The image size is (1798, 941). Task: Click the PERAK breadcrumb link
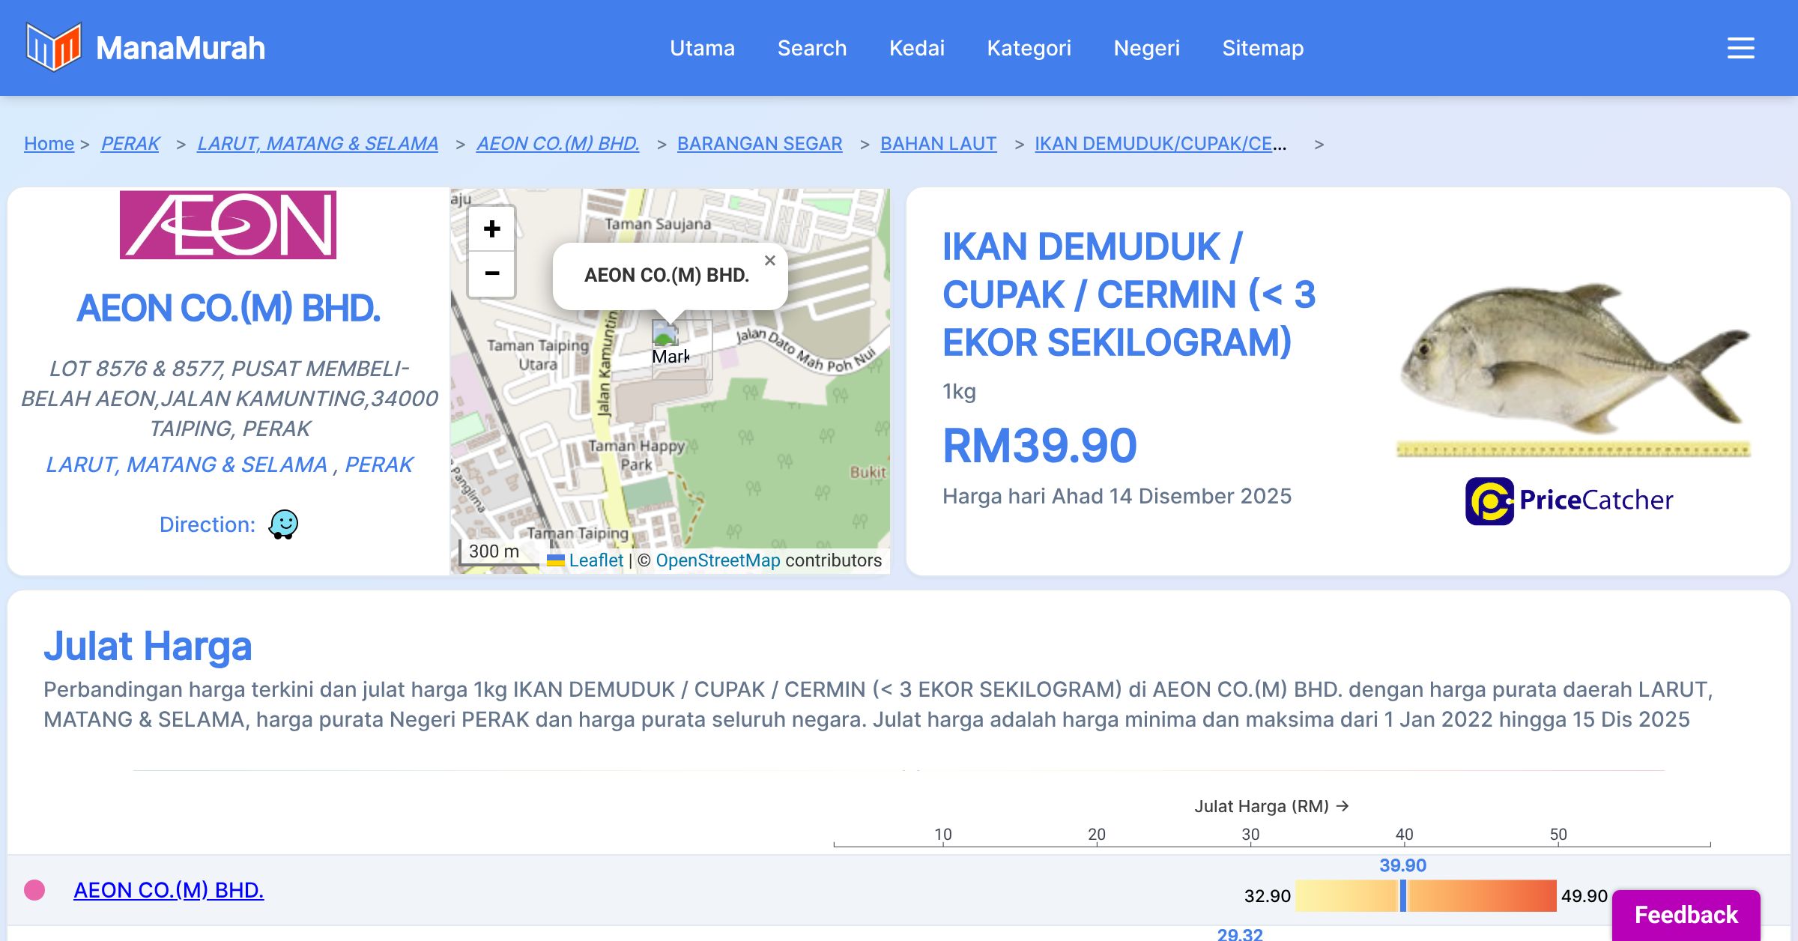(130, 143)
